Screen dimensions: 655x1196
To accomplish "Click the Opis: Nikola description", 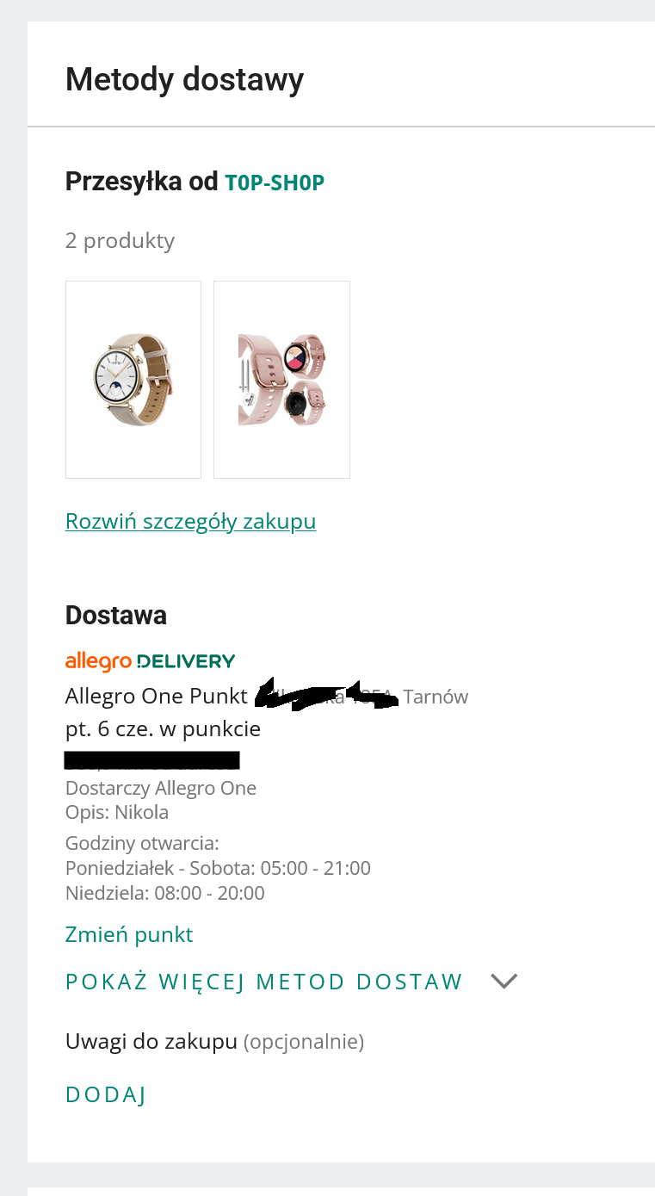I will pos(117,812).
